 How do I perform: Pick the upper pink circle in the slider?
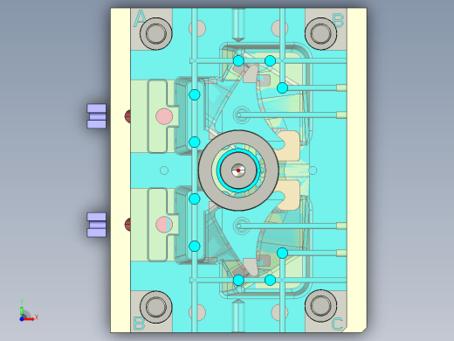(164, 116)
